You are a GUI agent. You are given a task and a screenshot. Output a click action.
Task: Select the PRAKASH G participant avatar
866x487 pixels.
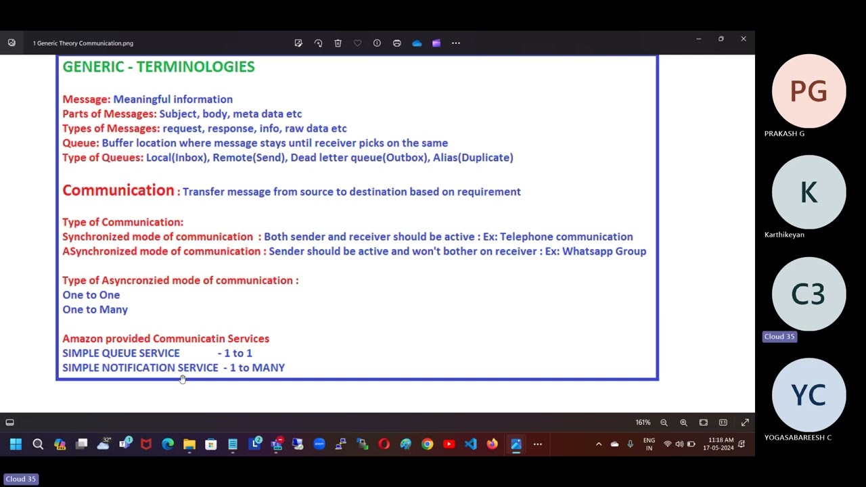click(808, 91)
